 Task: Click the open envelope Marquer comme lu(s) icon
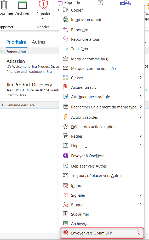click(x=66, y=59)
